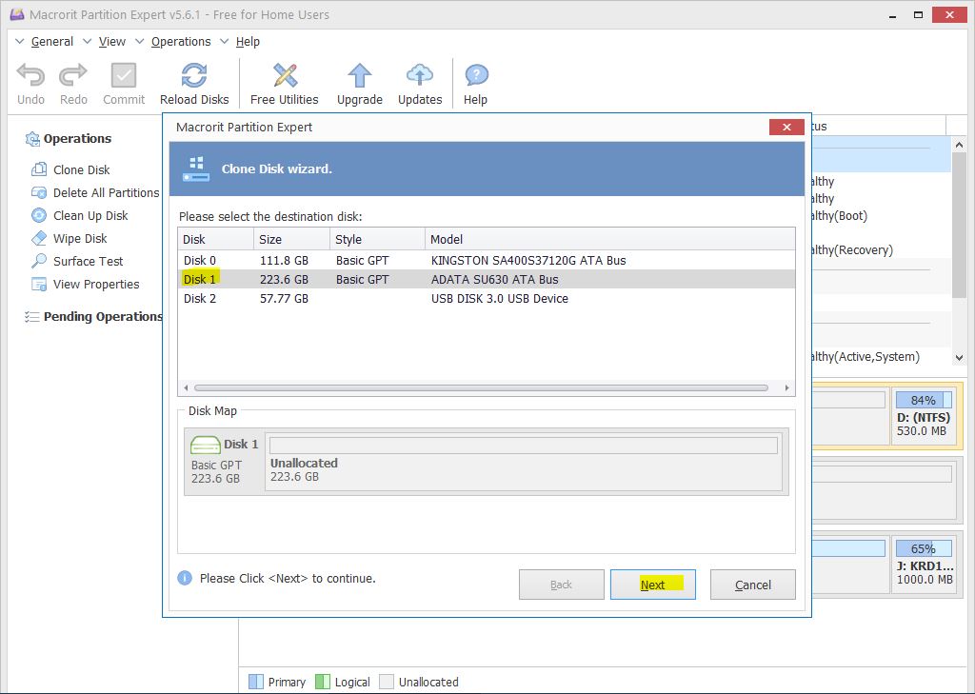
Task: Expand the View menu dropdown
Action: [x=111, y=42]
